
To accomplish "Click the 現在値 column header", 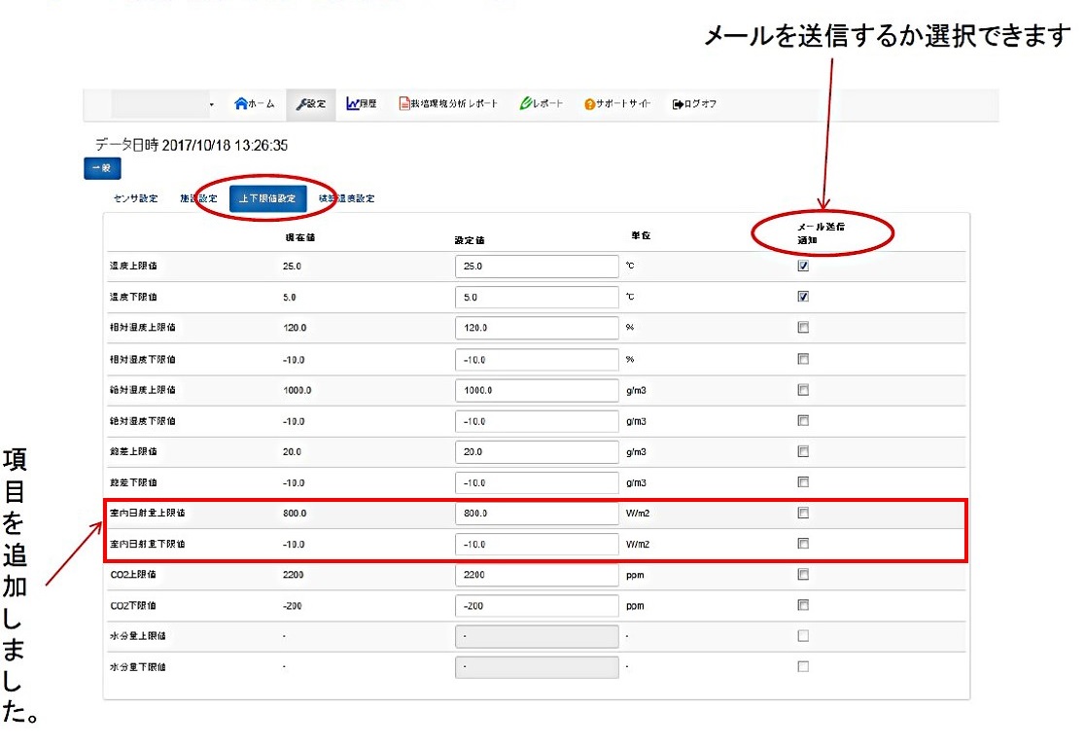I will pos(300,237).
